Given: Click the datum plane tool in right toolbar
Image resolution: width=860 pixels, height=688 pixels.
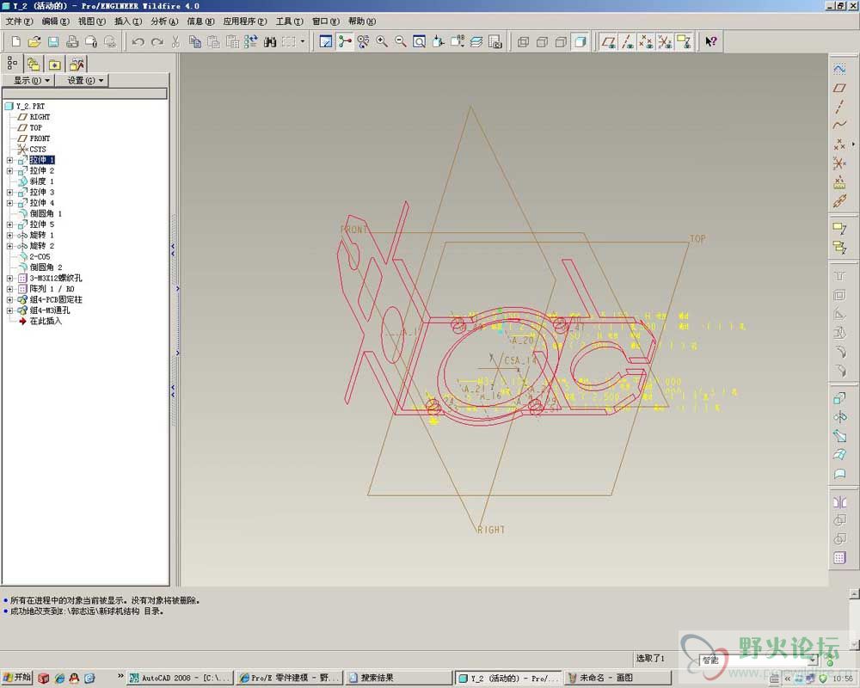Looking at the screenshot, I should (839, 88).
